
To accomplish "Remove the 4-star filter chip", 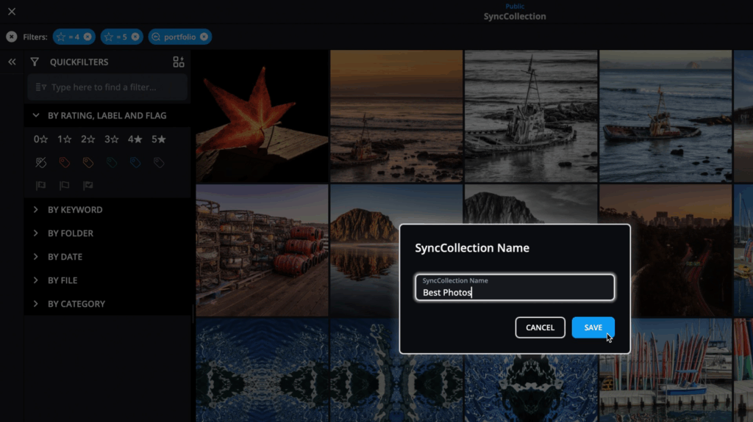I will tap(88, 37).
